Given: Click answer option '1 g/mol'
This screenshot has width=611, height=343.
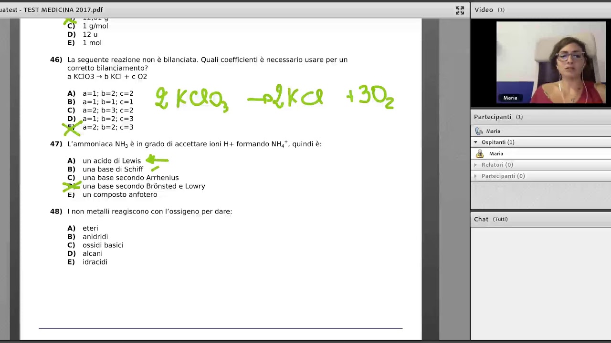Looking at the screenshot, I should 95,26.
